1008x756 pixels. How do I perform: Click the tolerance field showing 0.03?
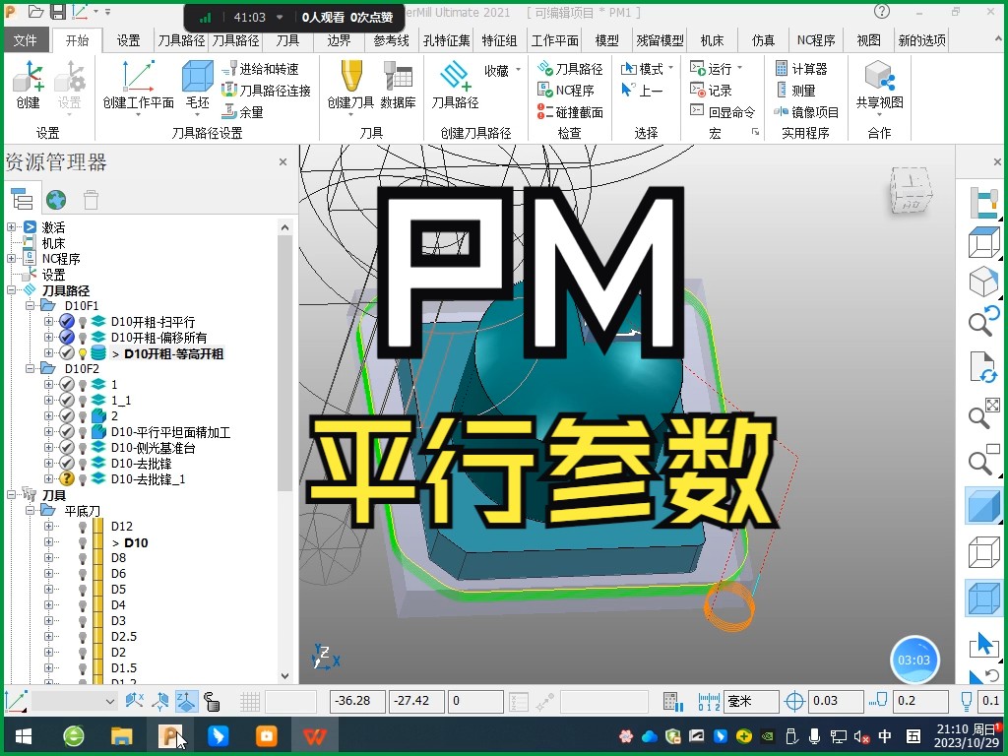click(836, 701)
